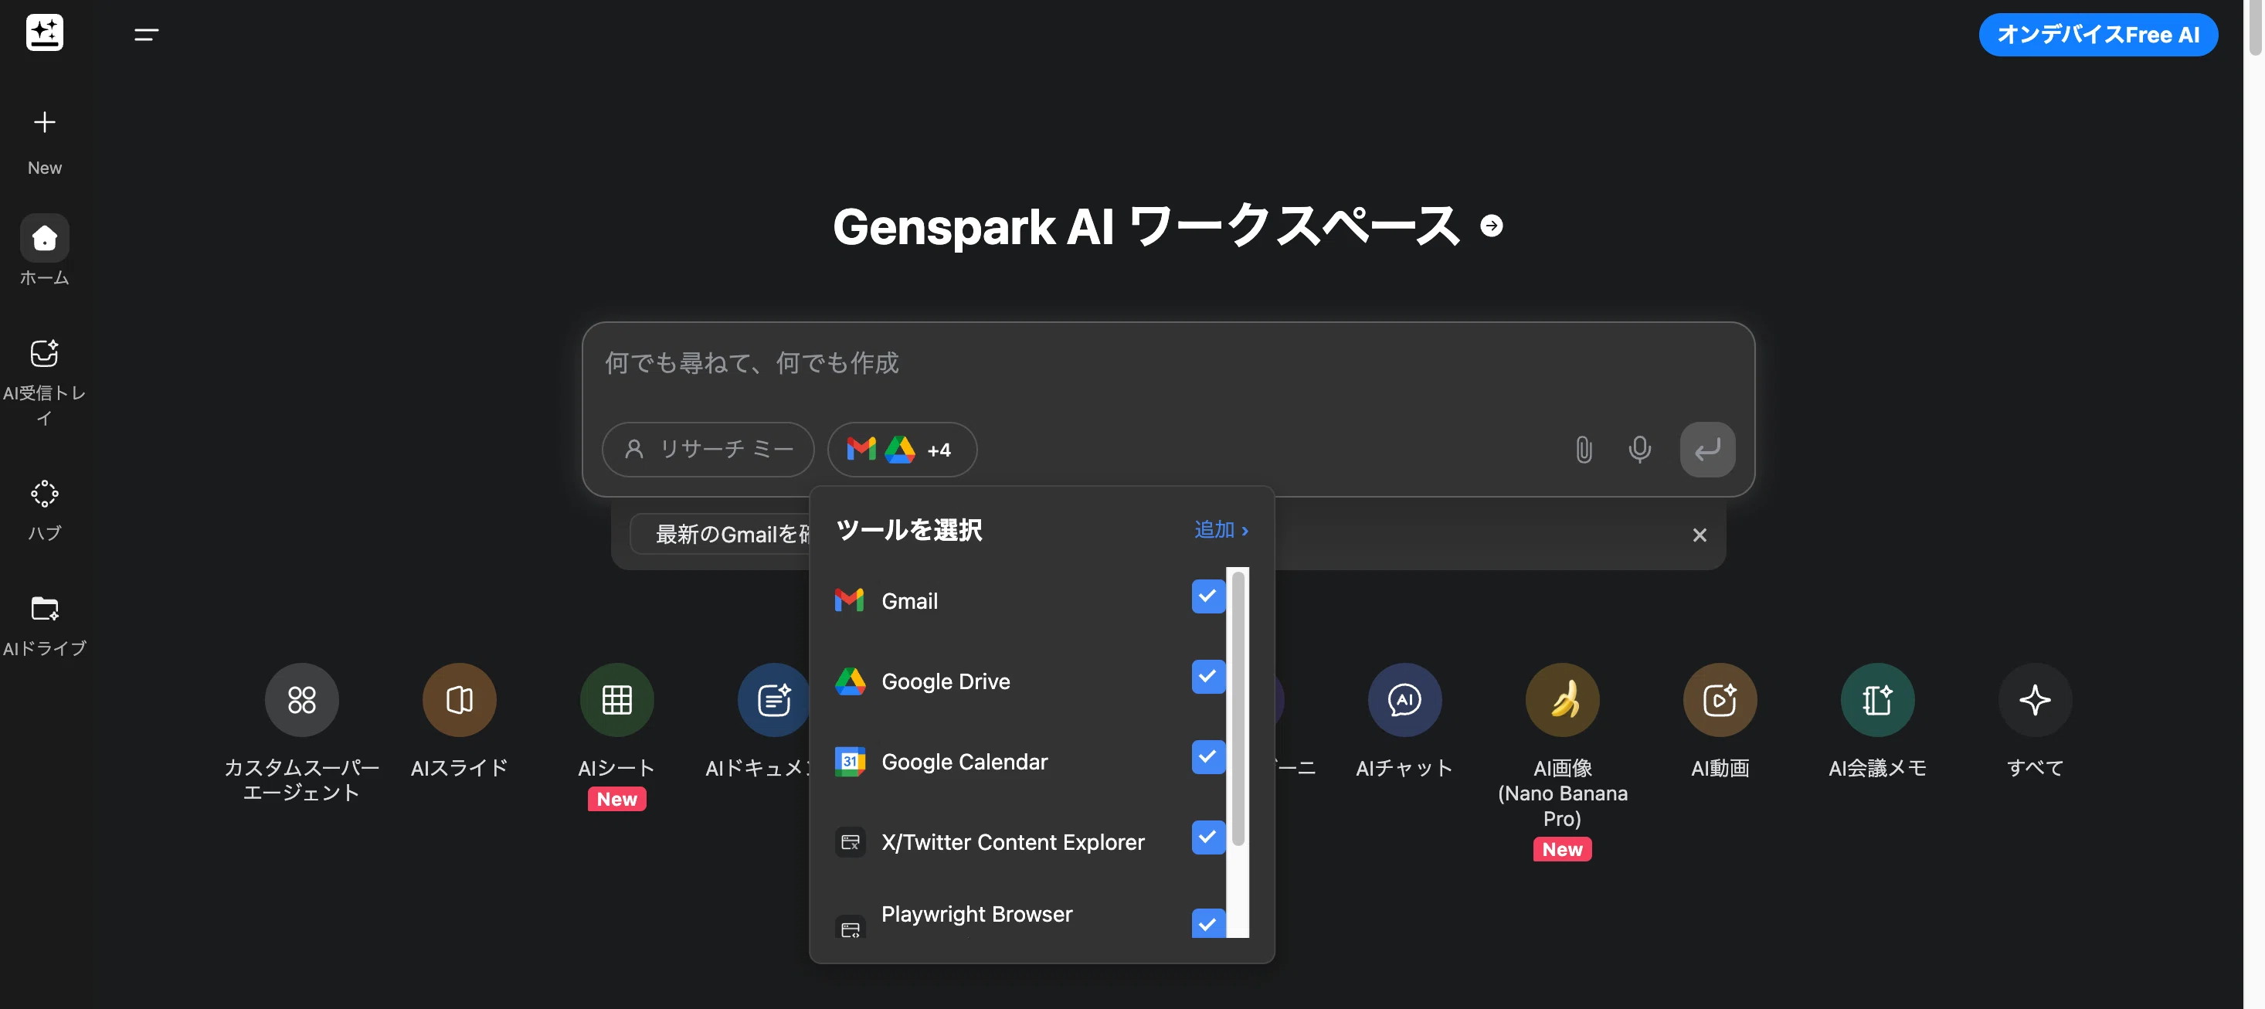This screenshot has width=2265, height=1009.
Task: Open カスタムスーパーエージェント
Action: (x=301, y=732)
